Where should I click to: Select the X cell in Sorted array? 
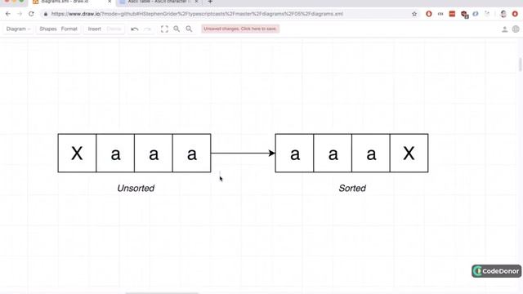pos(409,153)
